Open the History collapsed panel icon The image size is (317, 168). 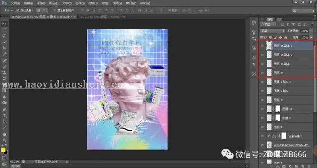(x=254, y=23)
